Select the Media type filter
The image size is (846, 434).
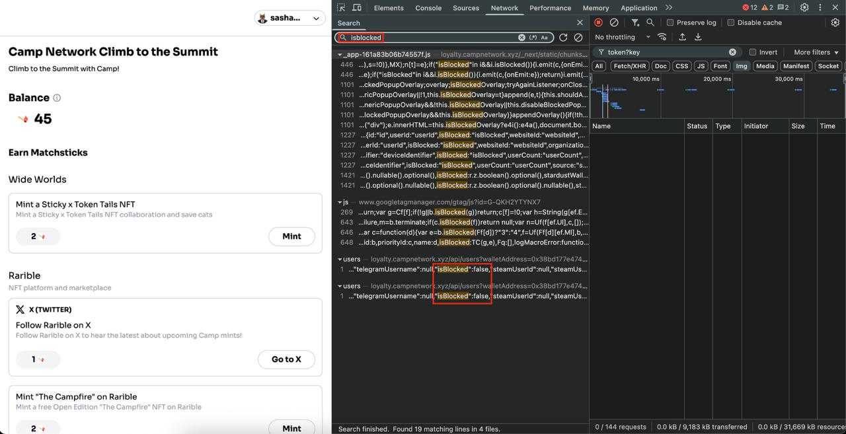click(765, 66)
